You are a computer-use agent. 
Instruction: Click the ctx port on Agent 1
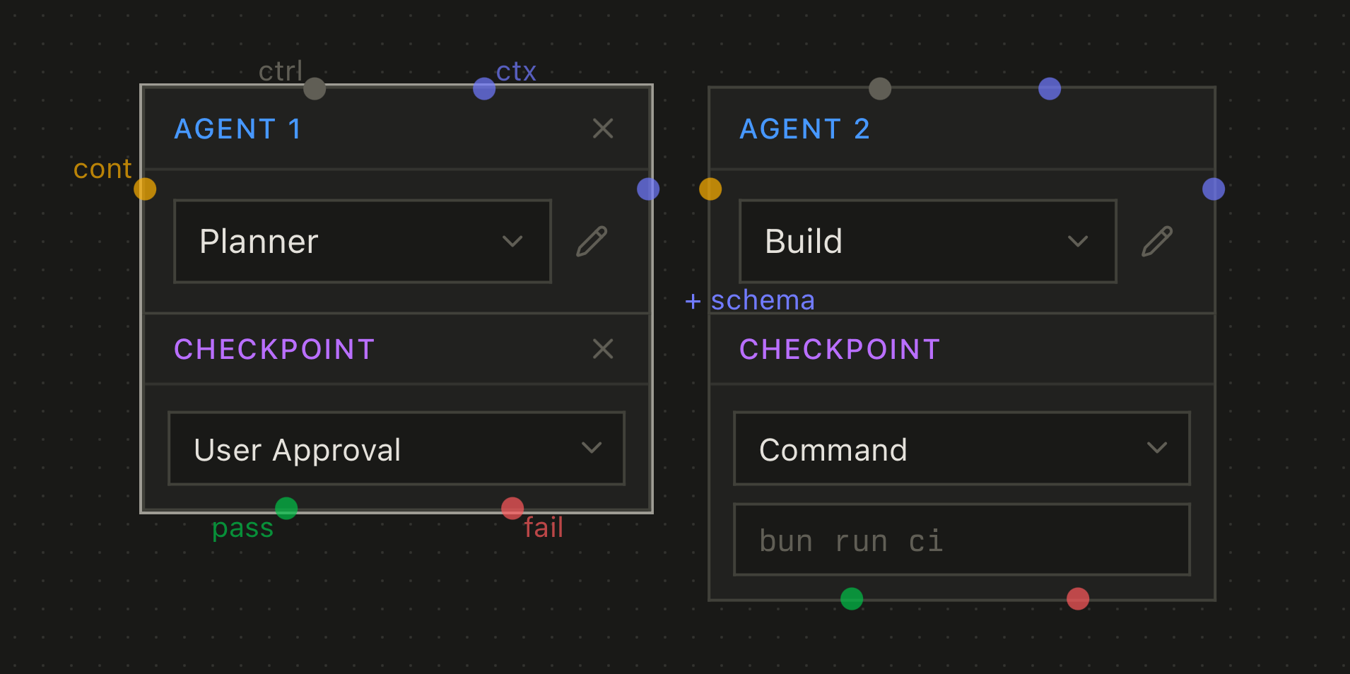(x=484, y=88)
